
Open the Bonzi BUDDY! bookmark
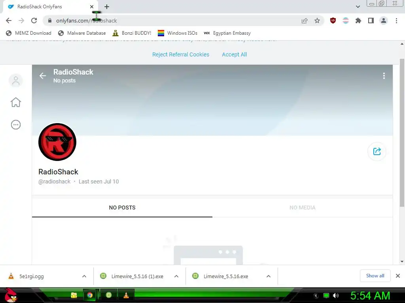[x=132, y=33]
